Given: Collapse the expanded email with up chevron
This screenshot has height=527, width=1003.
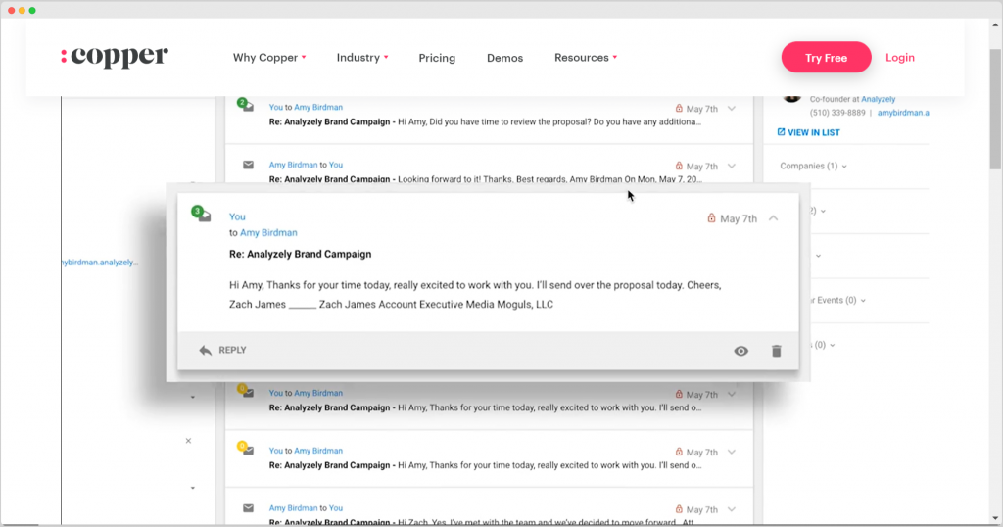Looking at the screenshot, I should click(774, 218).
